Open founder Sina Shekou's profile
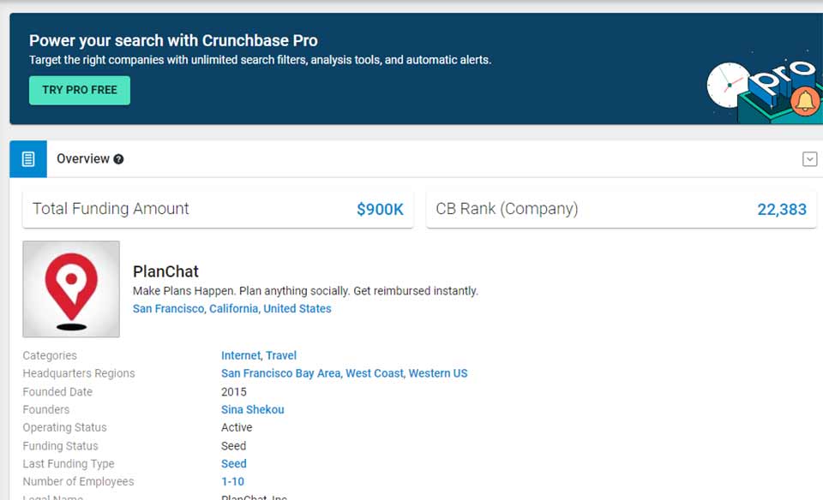823x500 pixels. pyautogui.click(x=252, y=409)
